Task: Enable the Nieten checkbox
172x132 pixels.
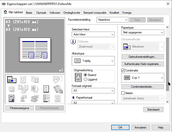Action: pos(123,93)
